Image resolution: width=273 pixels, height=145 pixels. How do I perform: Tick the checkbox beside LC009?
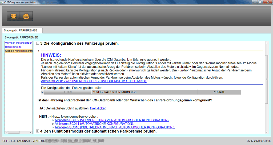coord(43,92)
